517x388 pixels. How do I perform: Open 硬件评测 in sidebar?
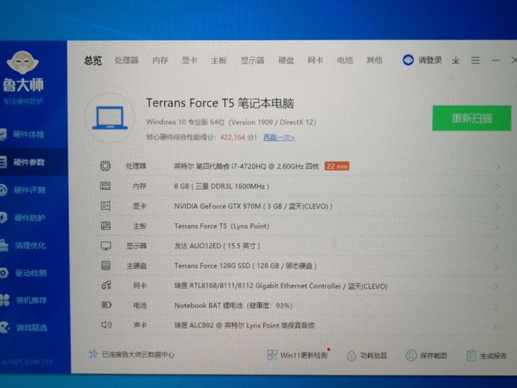(29, 190)
